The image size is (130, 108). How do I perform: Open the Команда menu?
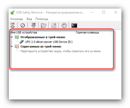(17, 19)
